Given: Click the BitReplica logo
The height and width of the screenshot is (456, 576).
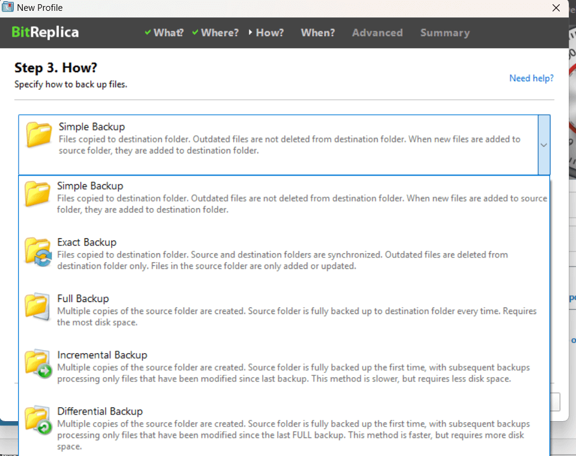Looking at the screenshot, I should [45, 32].
